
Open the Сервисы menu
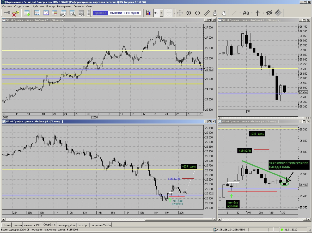[x=79, y=6]
